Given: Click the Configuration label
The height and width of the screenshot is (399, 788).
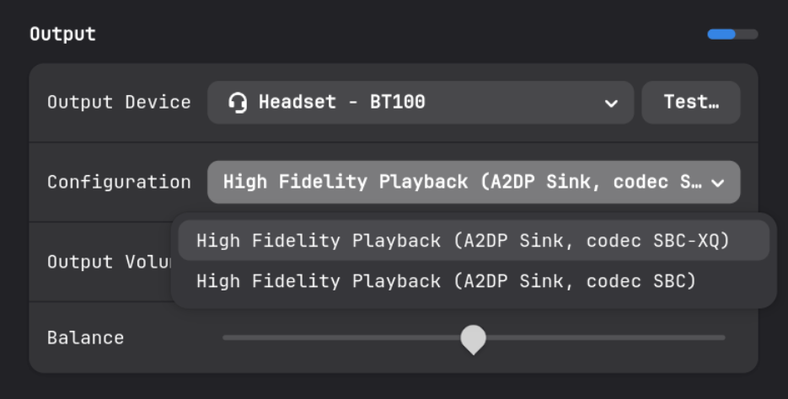Looking at the screenshot, I should [x=119, y=182].
